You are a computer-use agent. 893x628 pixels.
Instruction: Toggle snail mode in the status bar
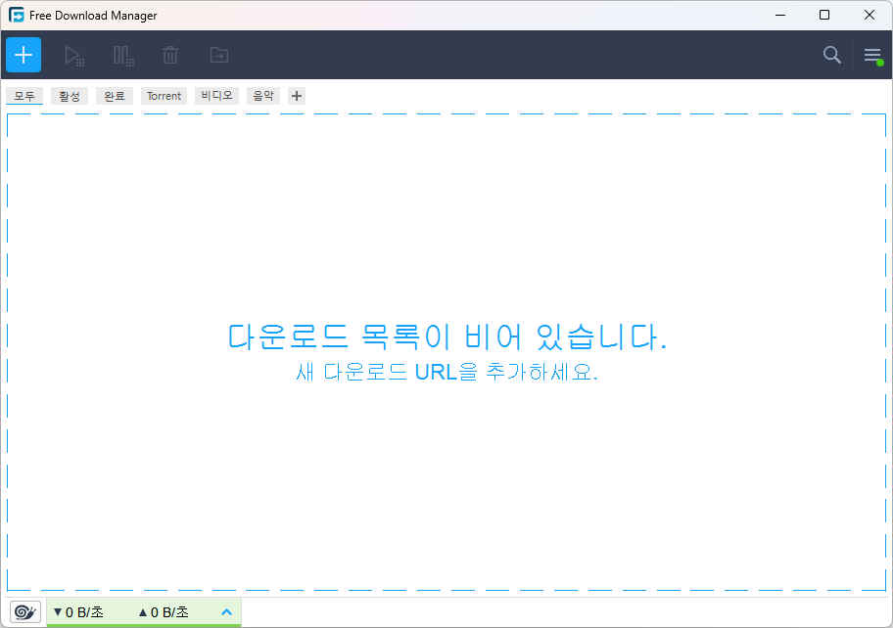(x=25, y=612)
